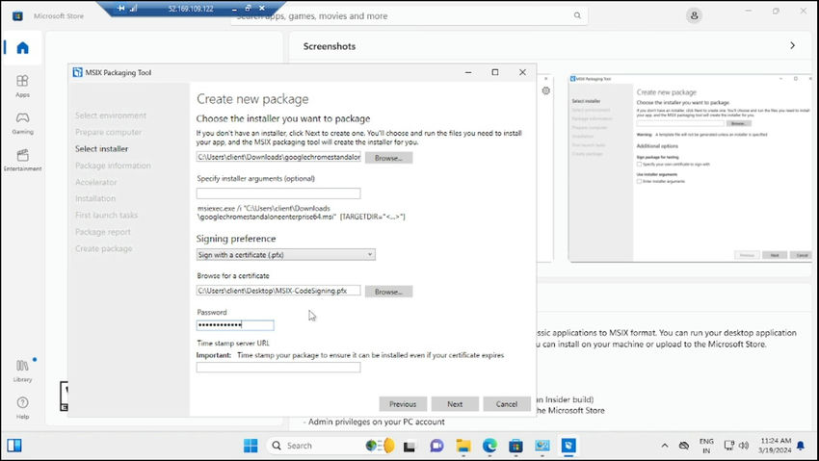Expand Screenshots section with arrow

click(x=792, y=46)
